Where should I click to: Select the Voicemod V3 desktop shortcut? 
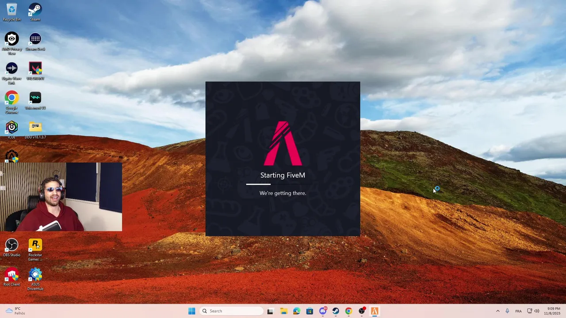coord(35,100)
